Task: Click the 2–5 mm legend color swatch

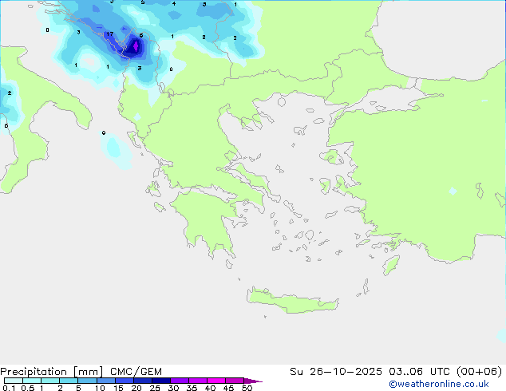Action: pyautogui.click(x=69, y=381)
